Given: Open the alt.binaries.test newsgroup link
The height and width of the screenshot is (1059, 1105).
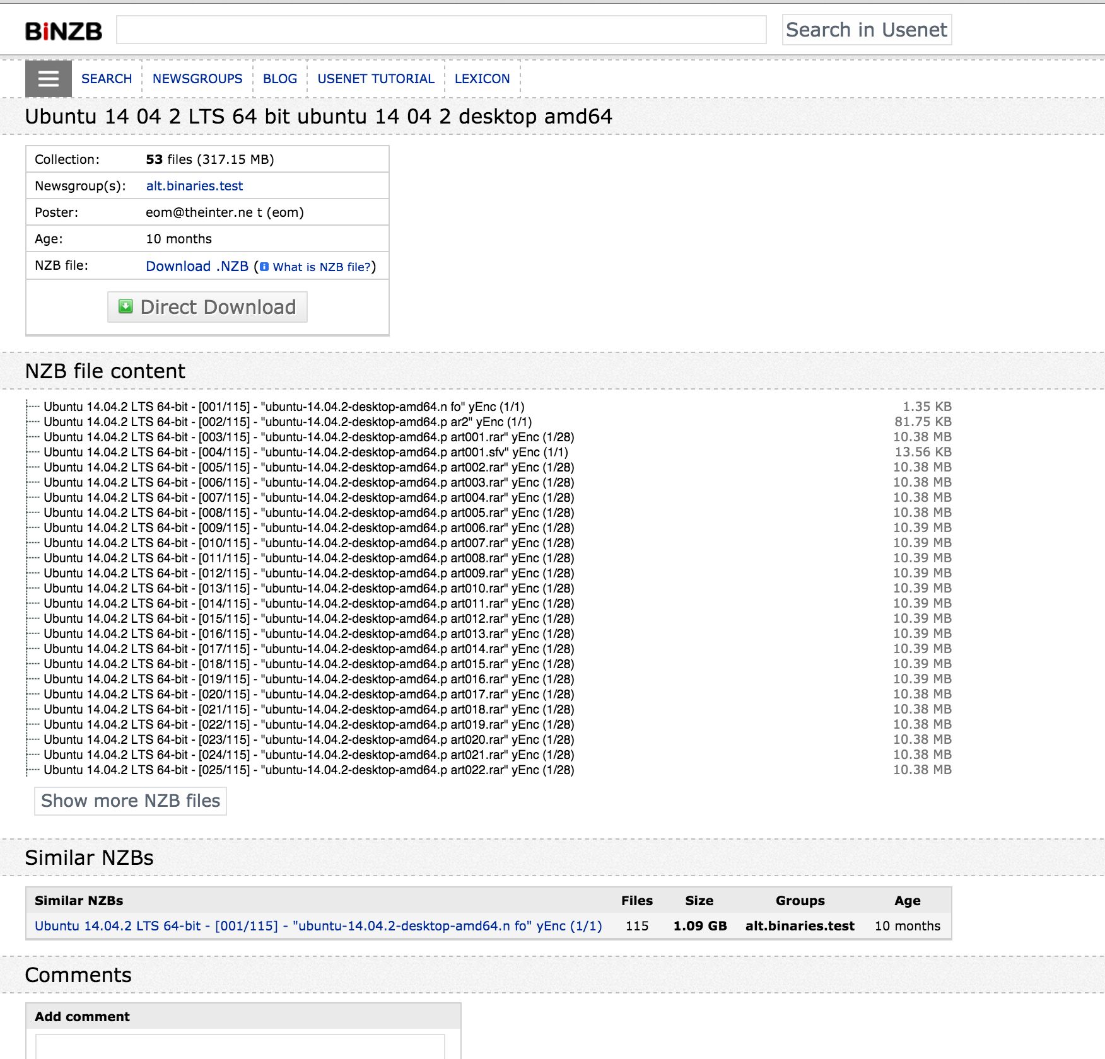Looking at the screenshot, I should pyautogui.click(x=195, y=185).
